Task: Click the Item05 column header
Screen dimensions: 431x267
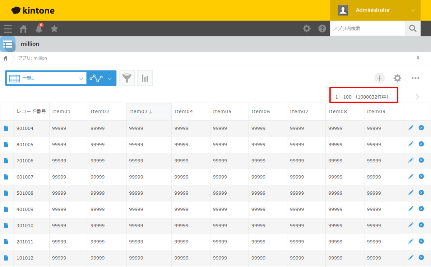Action: click(229, 112)
